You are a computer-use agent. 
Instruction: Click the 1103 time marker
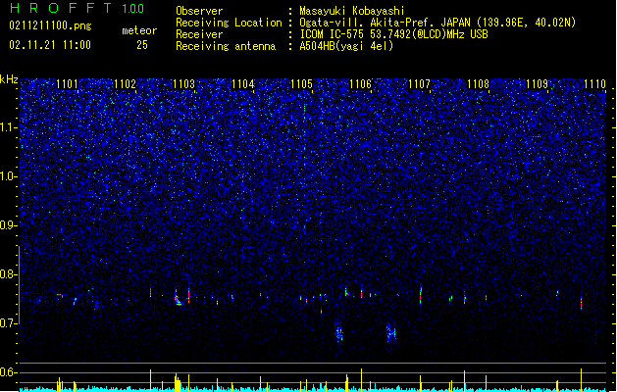click(183, 83)
